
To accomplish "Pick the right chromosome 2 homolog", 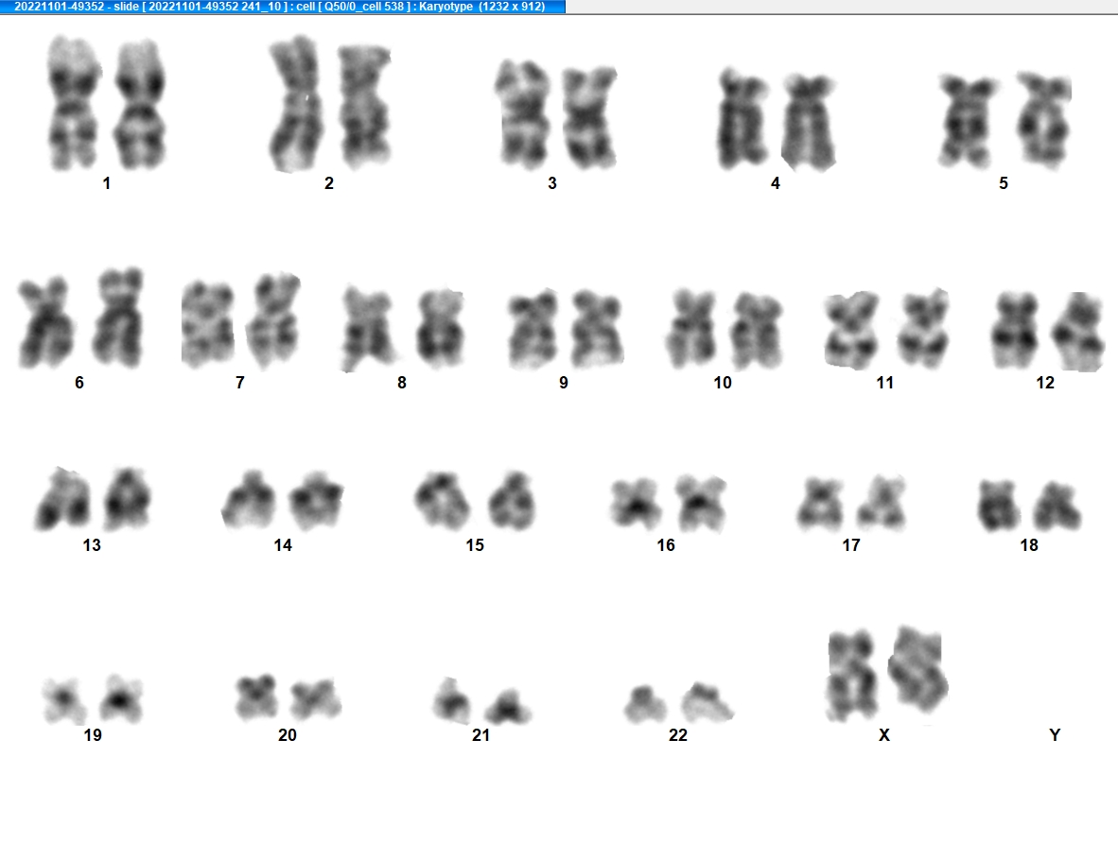I will tap(365, 106).
